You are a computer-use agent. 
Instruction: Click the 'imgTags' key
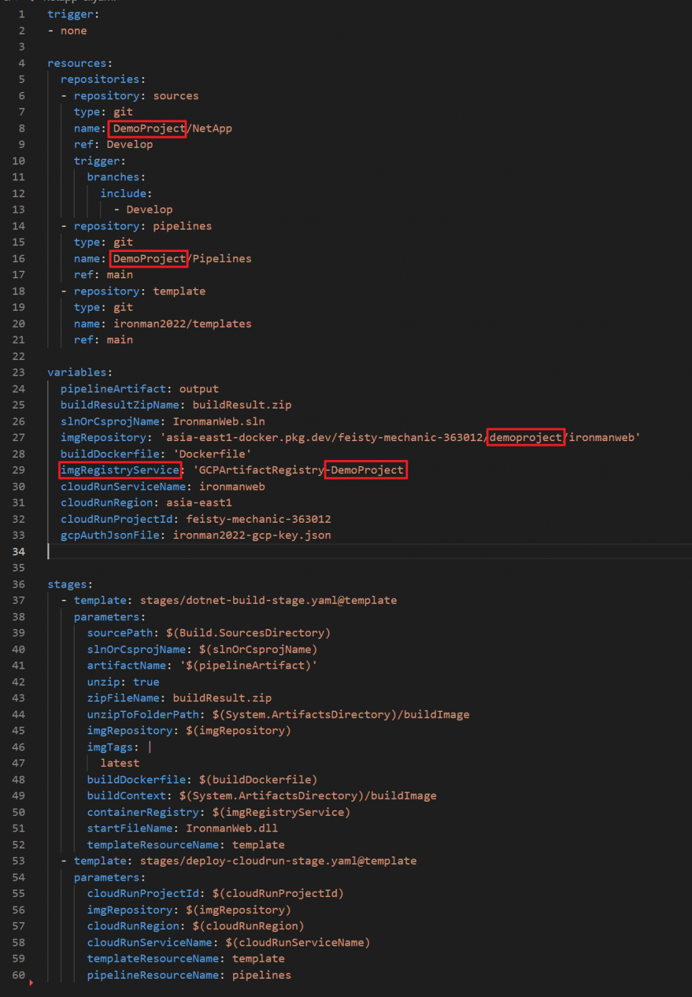[x=110, y=748]
